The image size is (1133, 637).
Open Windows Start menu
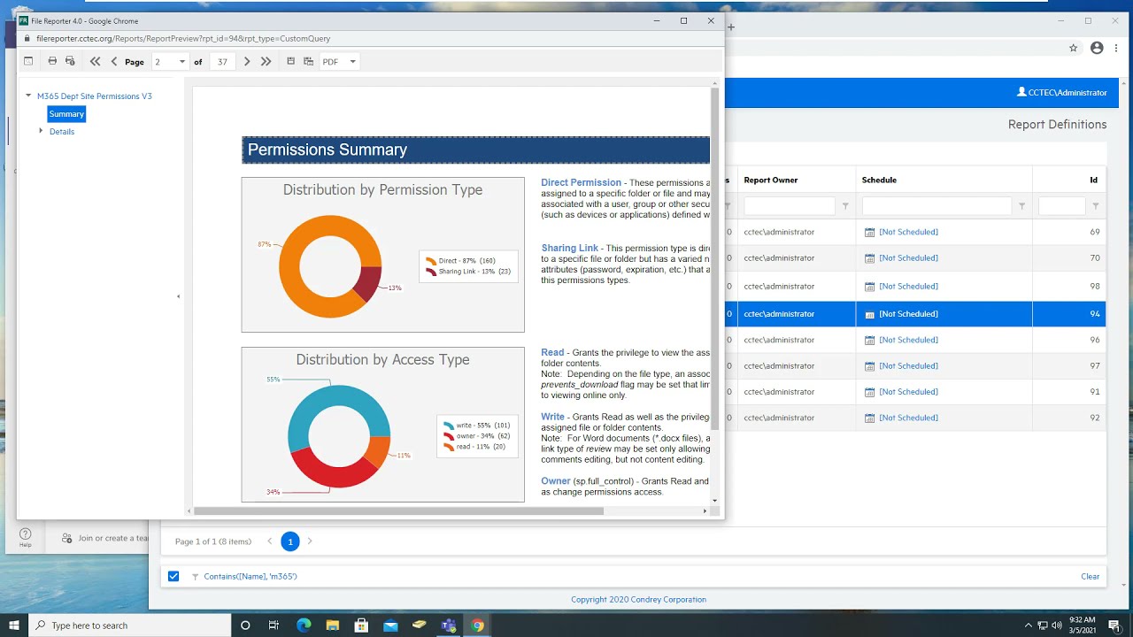[14, 625]
